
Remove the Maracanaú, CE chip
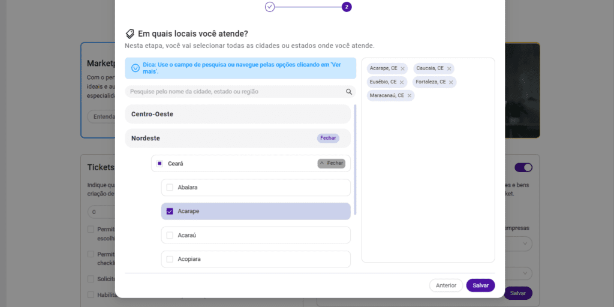410,96
